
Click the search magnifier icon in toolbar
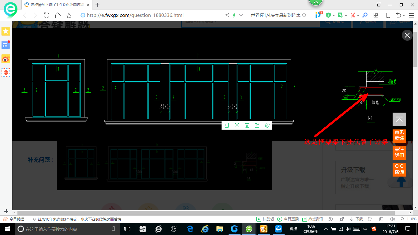click(304, 15)
